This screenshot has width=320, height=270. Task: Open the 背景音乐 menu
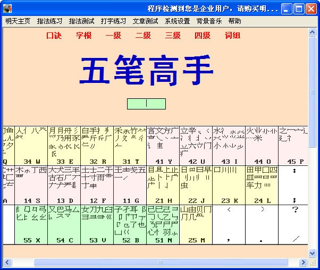[x=209, y=21]
